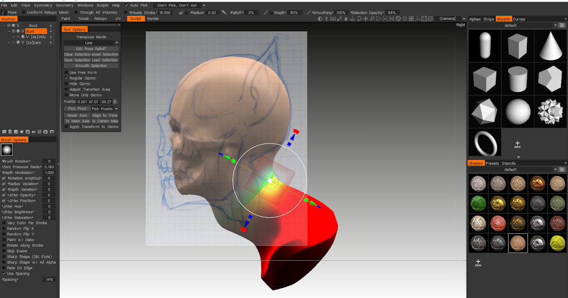Click the duplicate layer icon in VoxTree toolbar

click(16, 132)
